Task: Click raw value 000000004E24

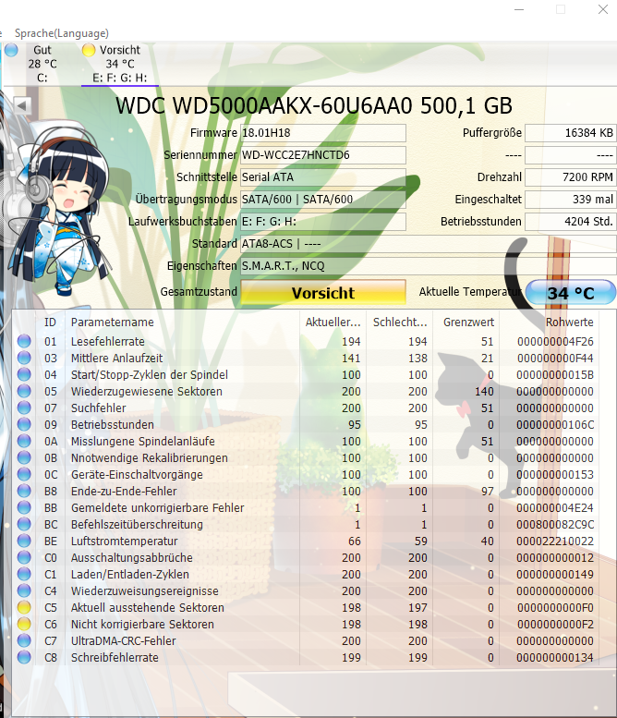Action: coord(555,508)
